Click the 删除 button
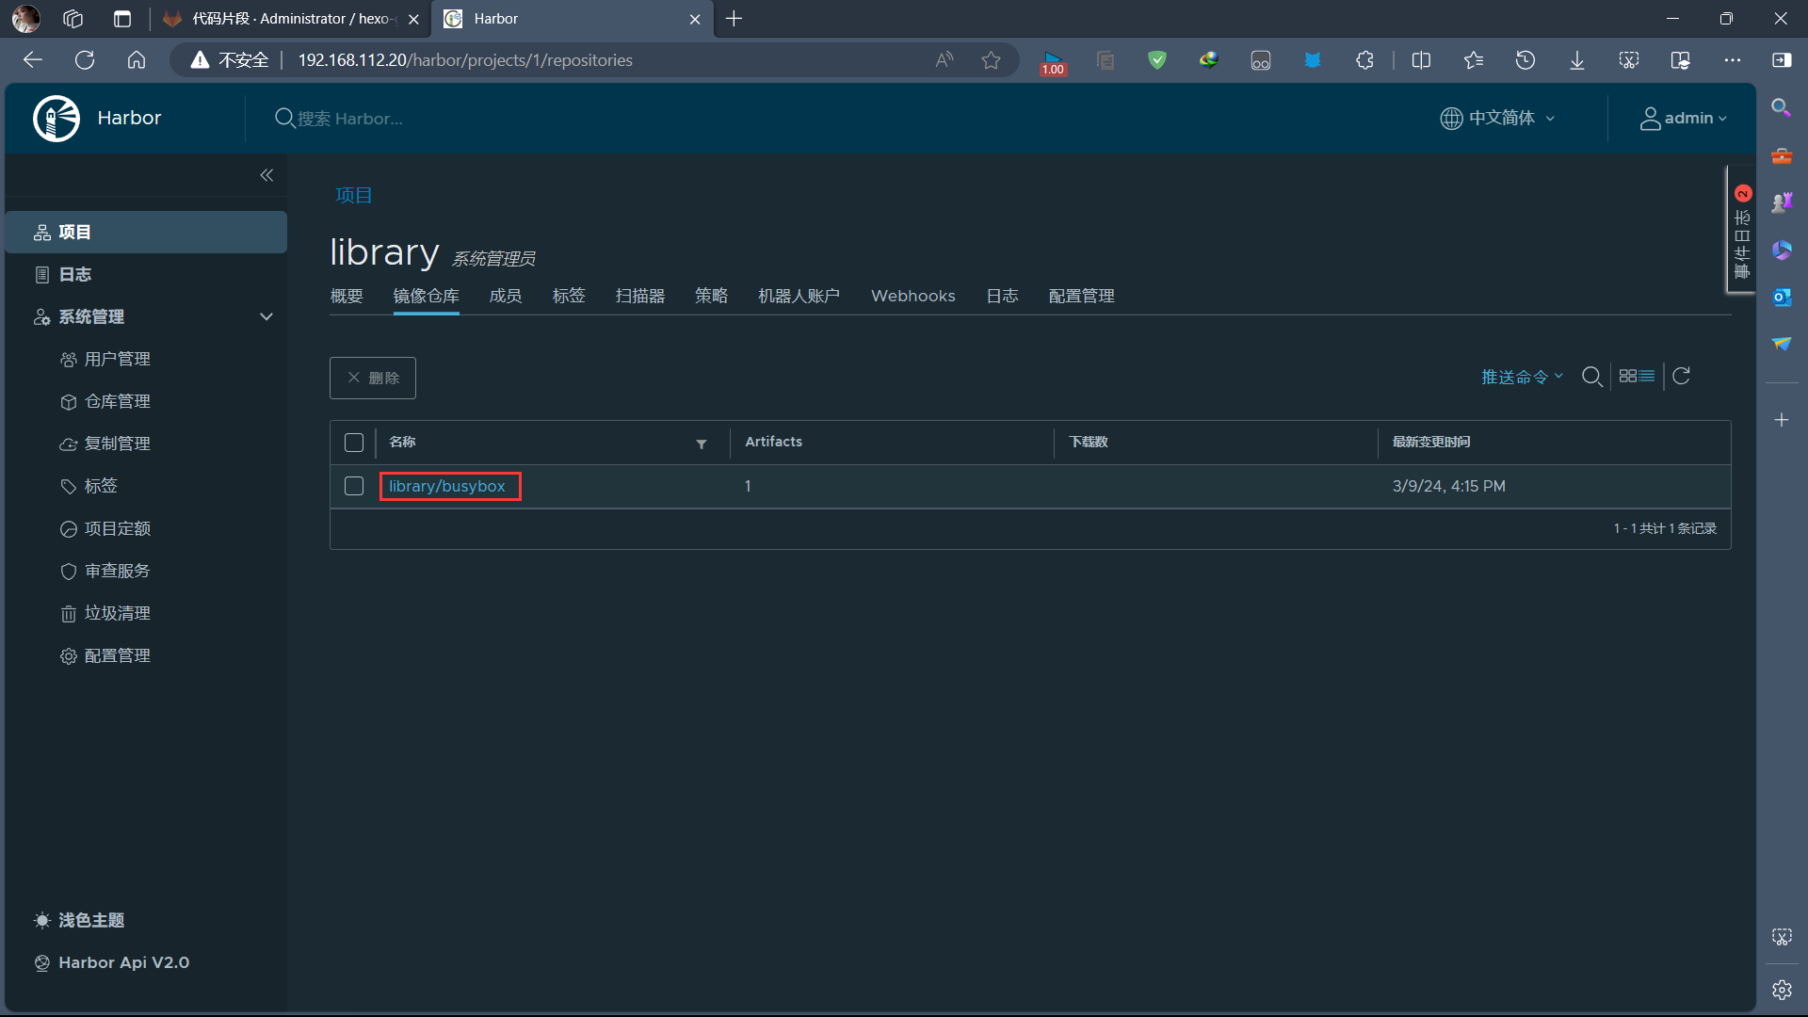Screen dimensions: 1808x1017 373,378
